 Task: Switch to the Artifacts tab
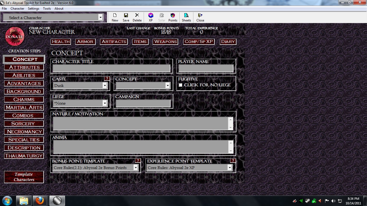click(114, 42)
